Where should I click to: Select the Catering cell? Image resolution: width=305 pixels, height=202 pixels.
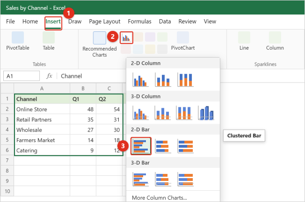(x=42, y=150)
